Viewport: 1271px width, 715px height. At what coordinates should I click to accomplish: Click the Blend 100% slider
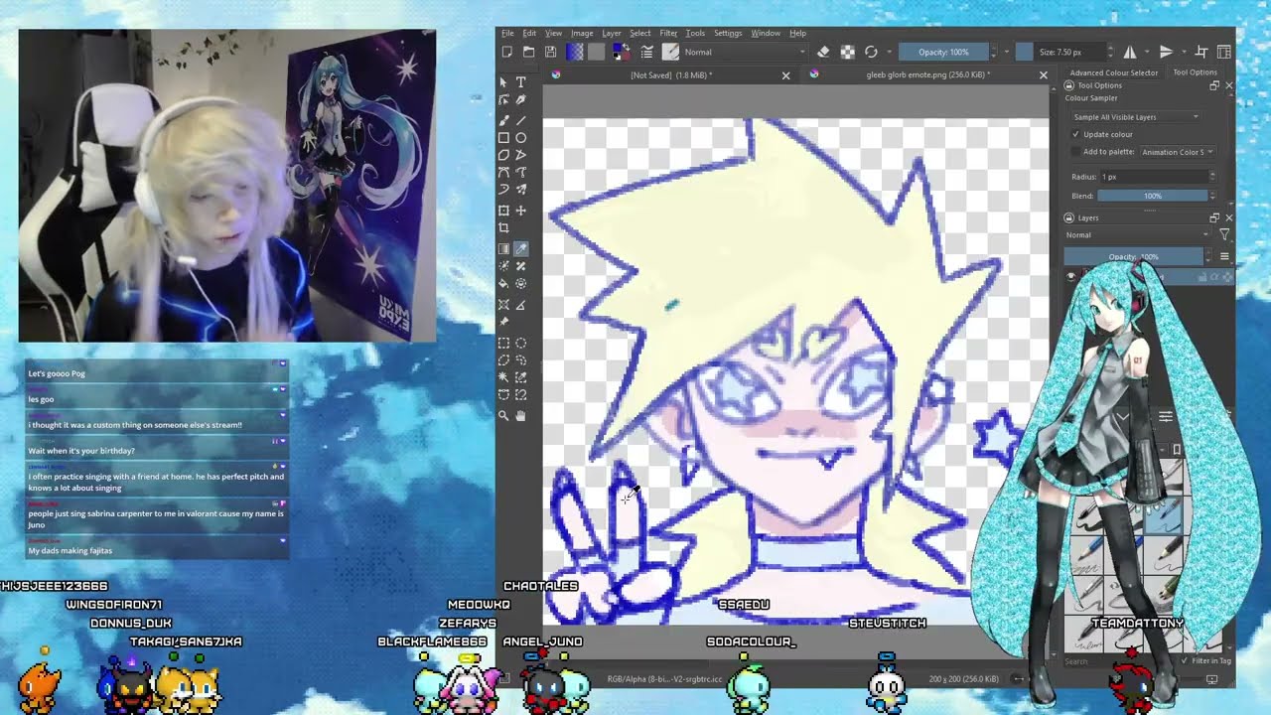coord(1152,196)
